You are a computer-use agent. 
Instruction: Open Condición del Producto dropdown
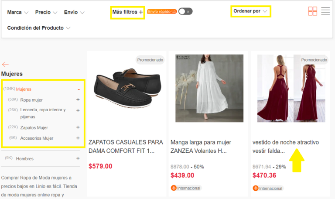(39, 28)
